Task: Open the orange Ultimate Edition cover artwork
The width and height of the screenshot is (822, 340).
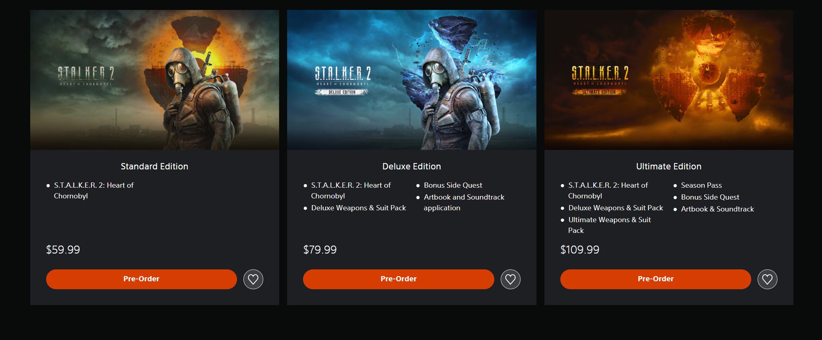Action: (669, 80)
